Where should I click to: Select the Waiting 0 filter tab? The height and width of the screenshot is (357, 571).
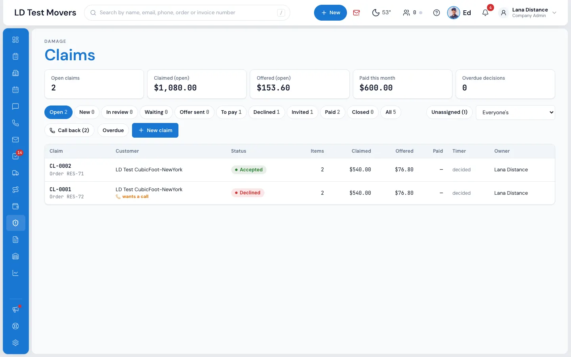coord(156,112)
